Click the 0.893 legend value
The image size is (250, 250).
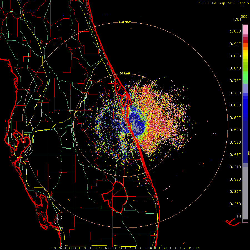pos(235,56)
